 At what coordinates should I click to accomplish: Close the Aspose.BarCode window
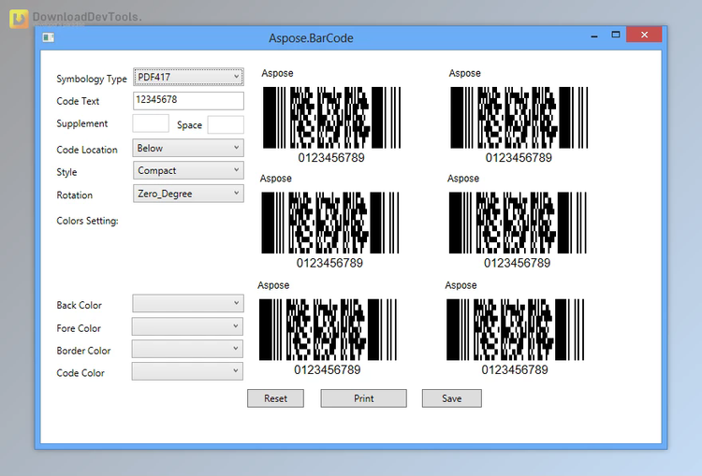(644, 35)
